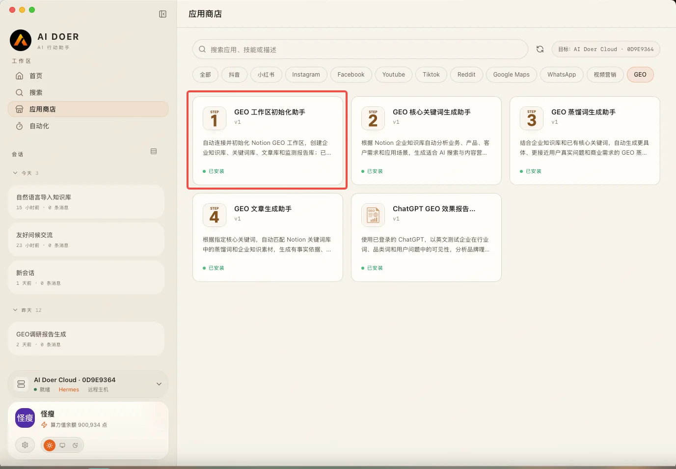
Task: Click the list icon next to 会话
Action: 154,151
